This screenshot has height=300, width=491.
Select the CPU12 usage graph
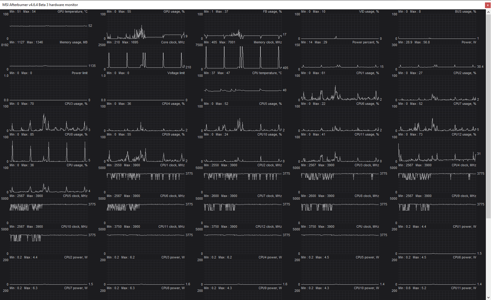click(437, 149)
